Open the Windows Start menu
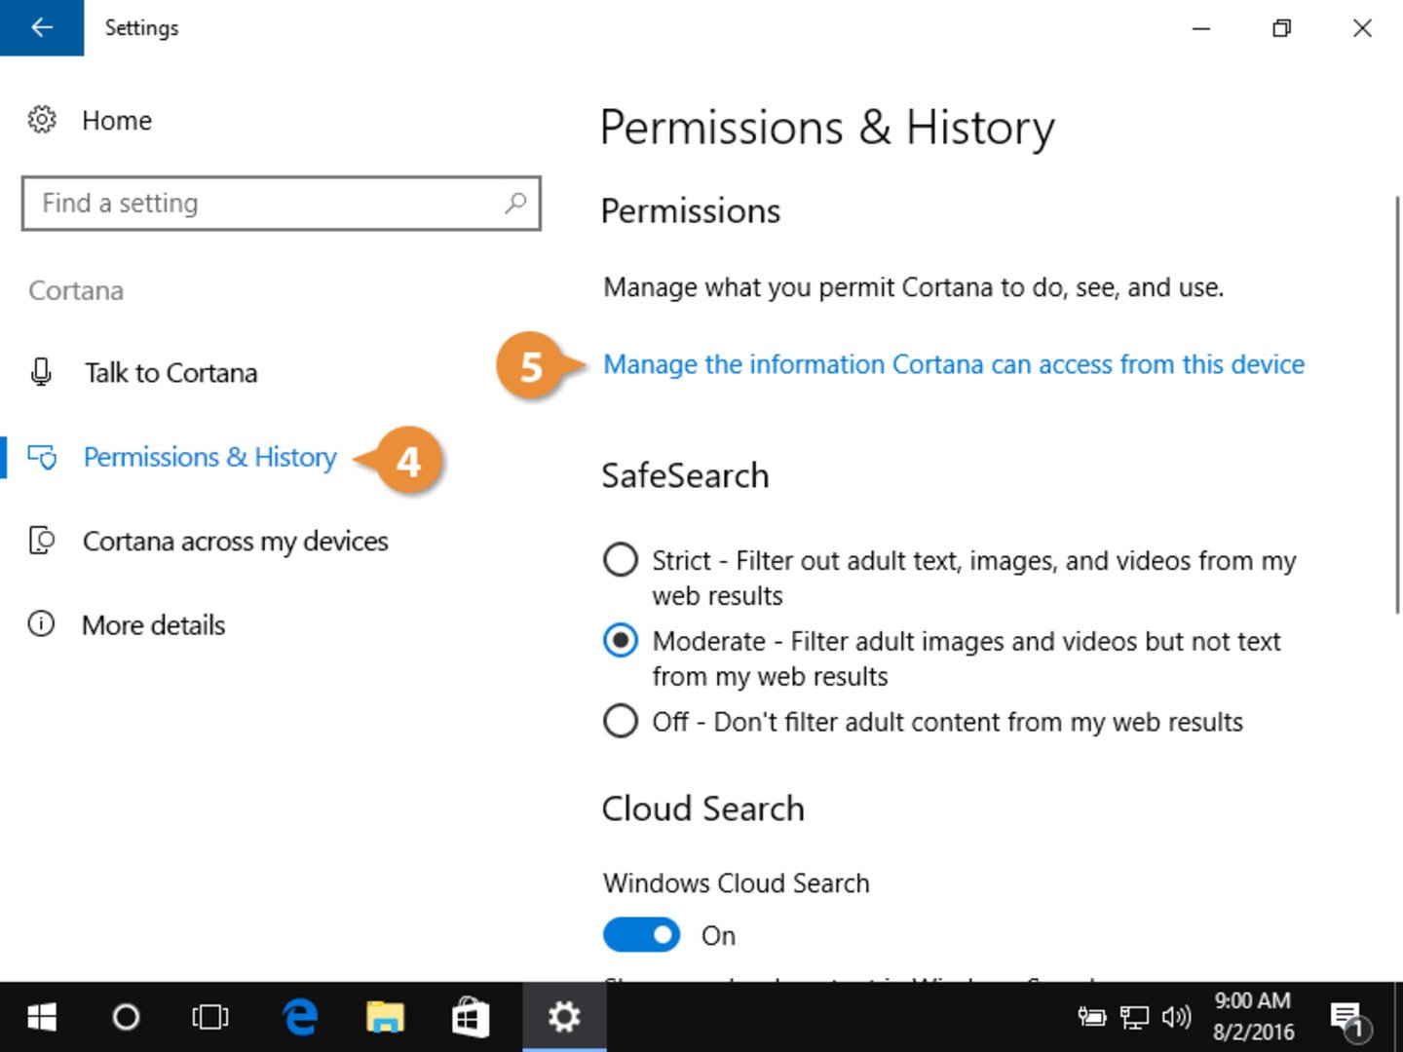Image resolution: width=1403 pixels, height=1052 pixels. (x=41, y=1018)
